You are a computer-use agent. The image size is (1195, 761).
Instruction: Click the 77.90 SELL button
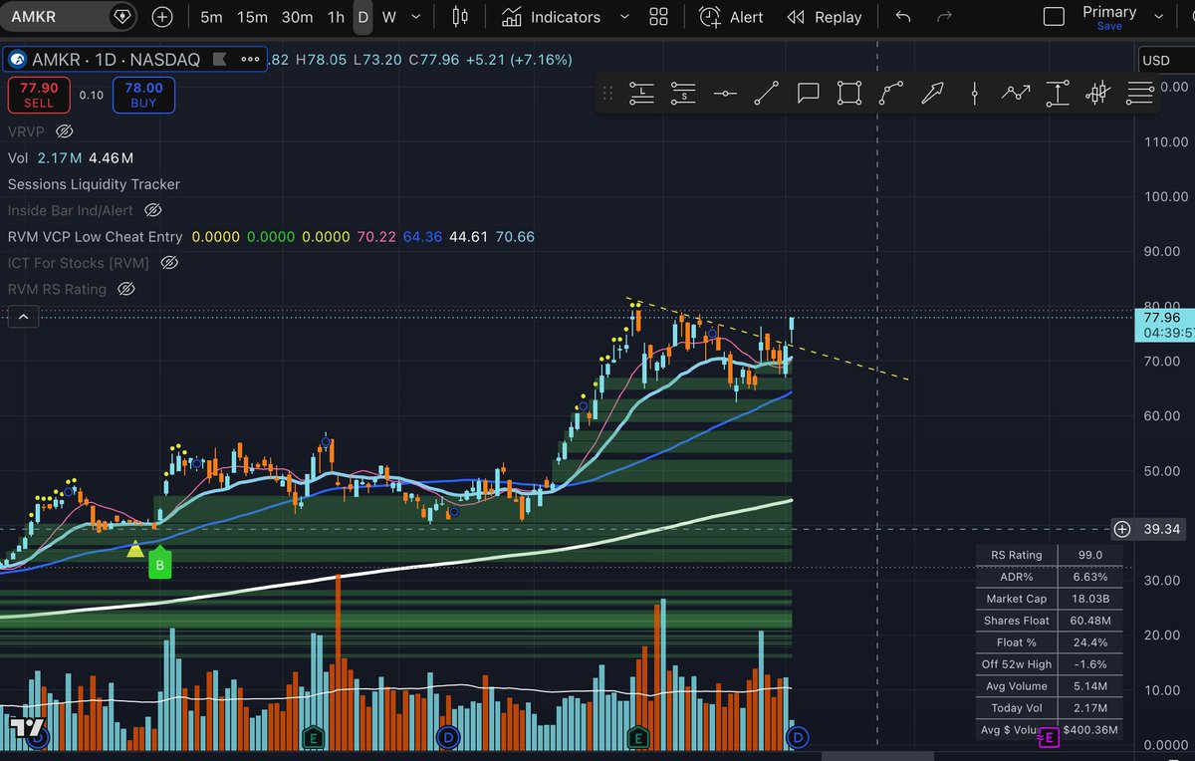(x=38, y=96)
